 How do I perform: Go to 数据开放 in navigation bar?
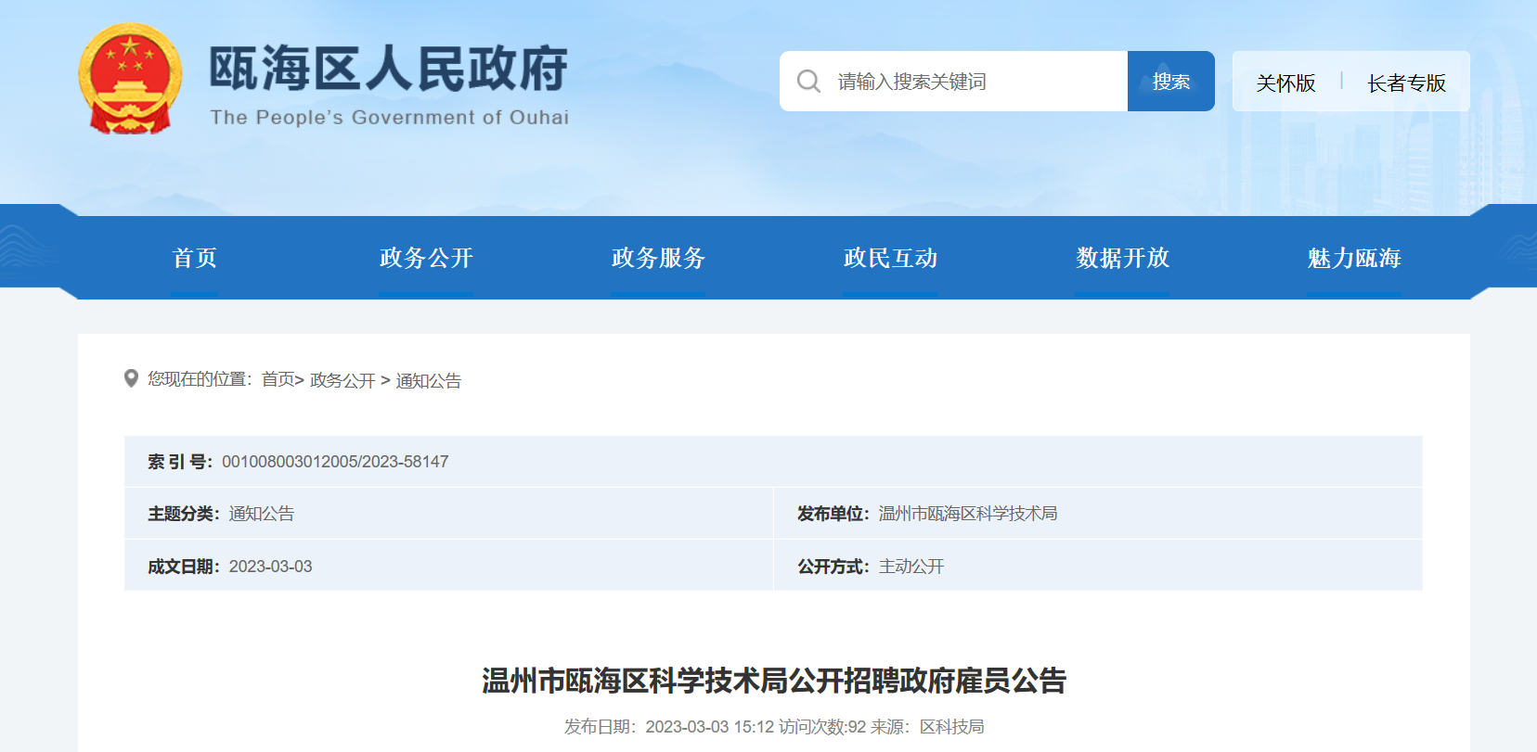[x=1122, y=258]
